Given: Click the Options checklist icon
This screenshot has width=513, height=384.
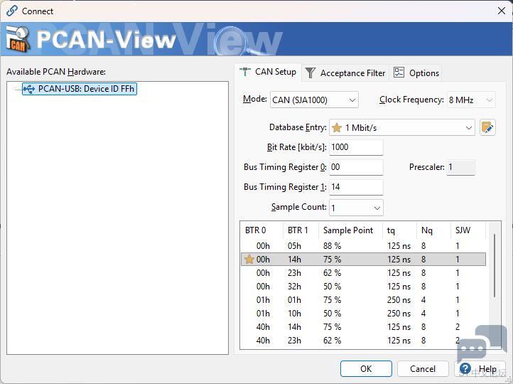Looking at the screenshot, I should click(399, 73).
